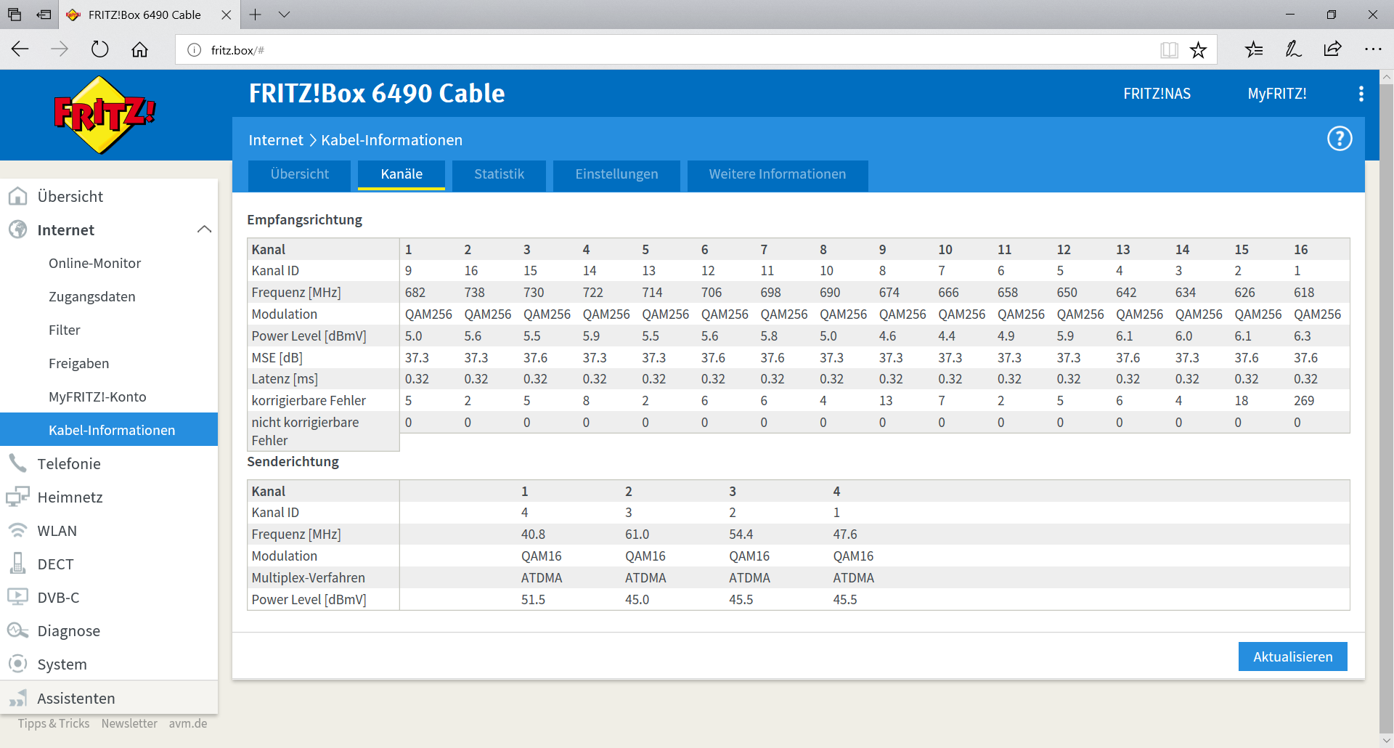Open browser settings and more menu

coord(1372,49)
